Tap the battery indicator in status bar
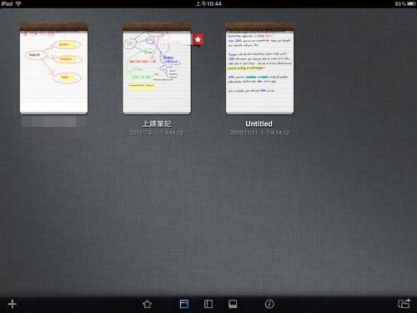Screen dimensions: 417x313 point(411,4)
